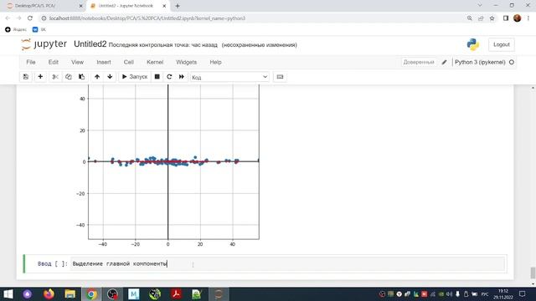Click the pencil edit mode icon
536x301 pixels.
444,62
